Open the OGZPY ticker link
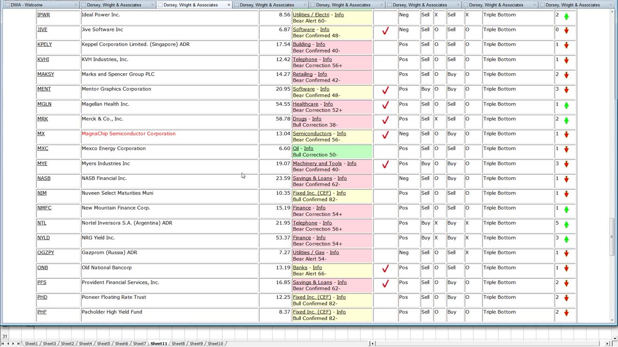 click(46, 253)
